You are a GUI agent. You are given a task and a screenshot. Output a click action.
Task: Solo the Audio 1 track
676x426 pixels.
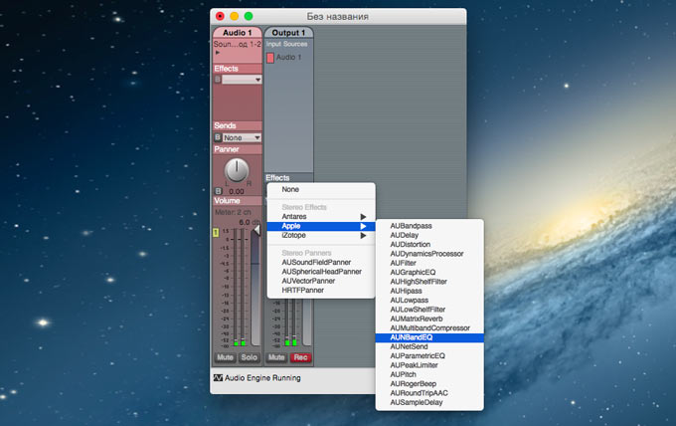[249, 356]
